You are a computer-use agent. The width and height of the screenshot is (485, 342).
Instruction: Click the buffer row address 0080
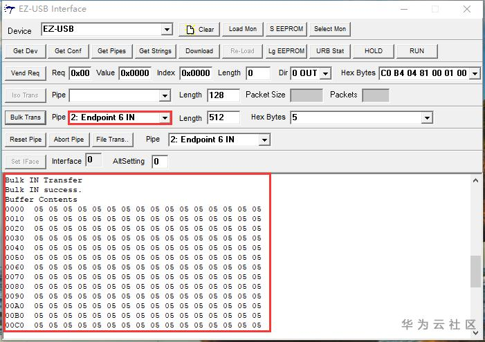(15, 287)
